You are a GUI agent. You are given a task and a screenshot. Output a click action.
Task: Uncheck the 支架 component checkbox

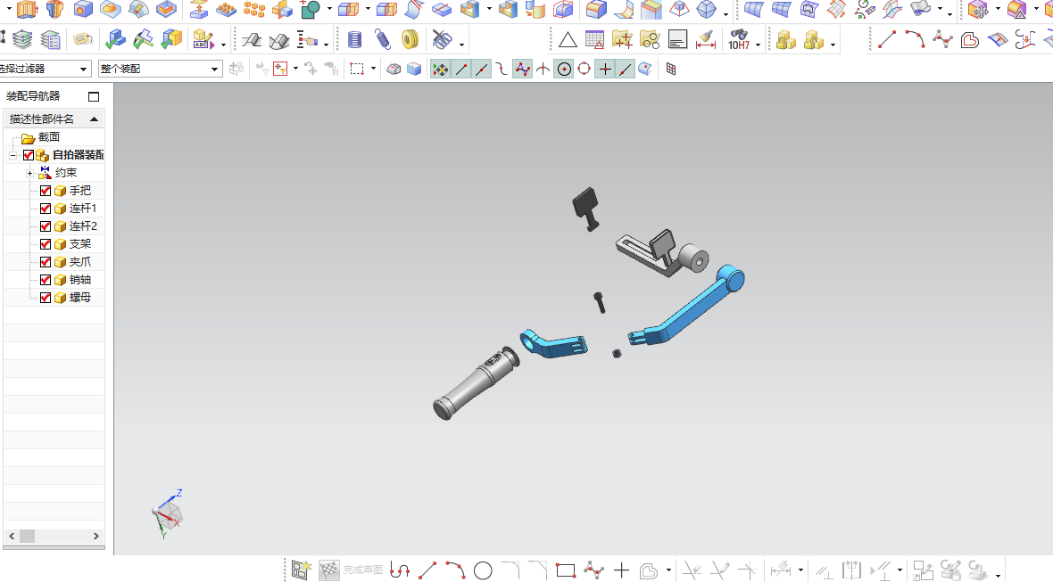[45, 244]
